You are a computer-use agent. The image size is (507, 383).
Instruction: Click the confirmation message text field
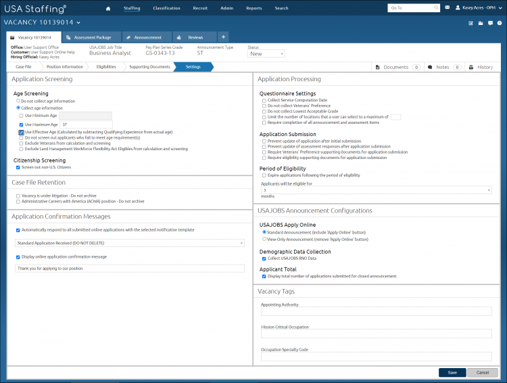coord(130,269)
